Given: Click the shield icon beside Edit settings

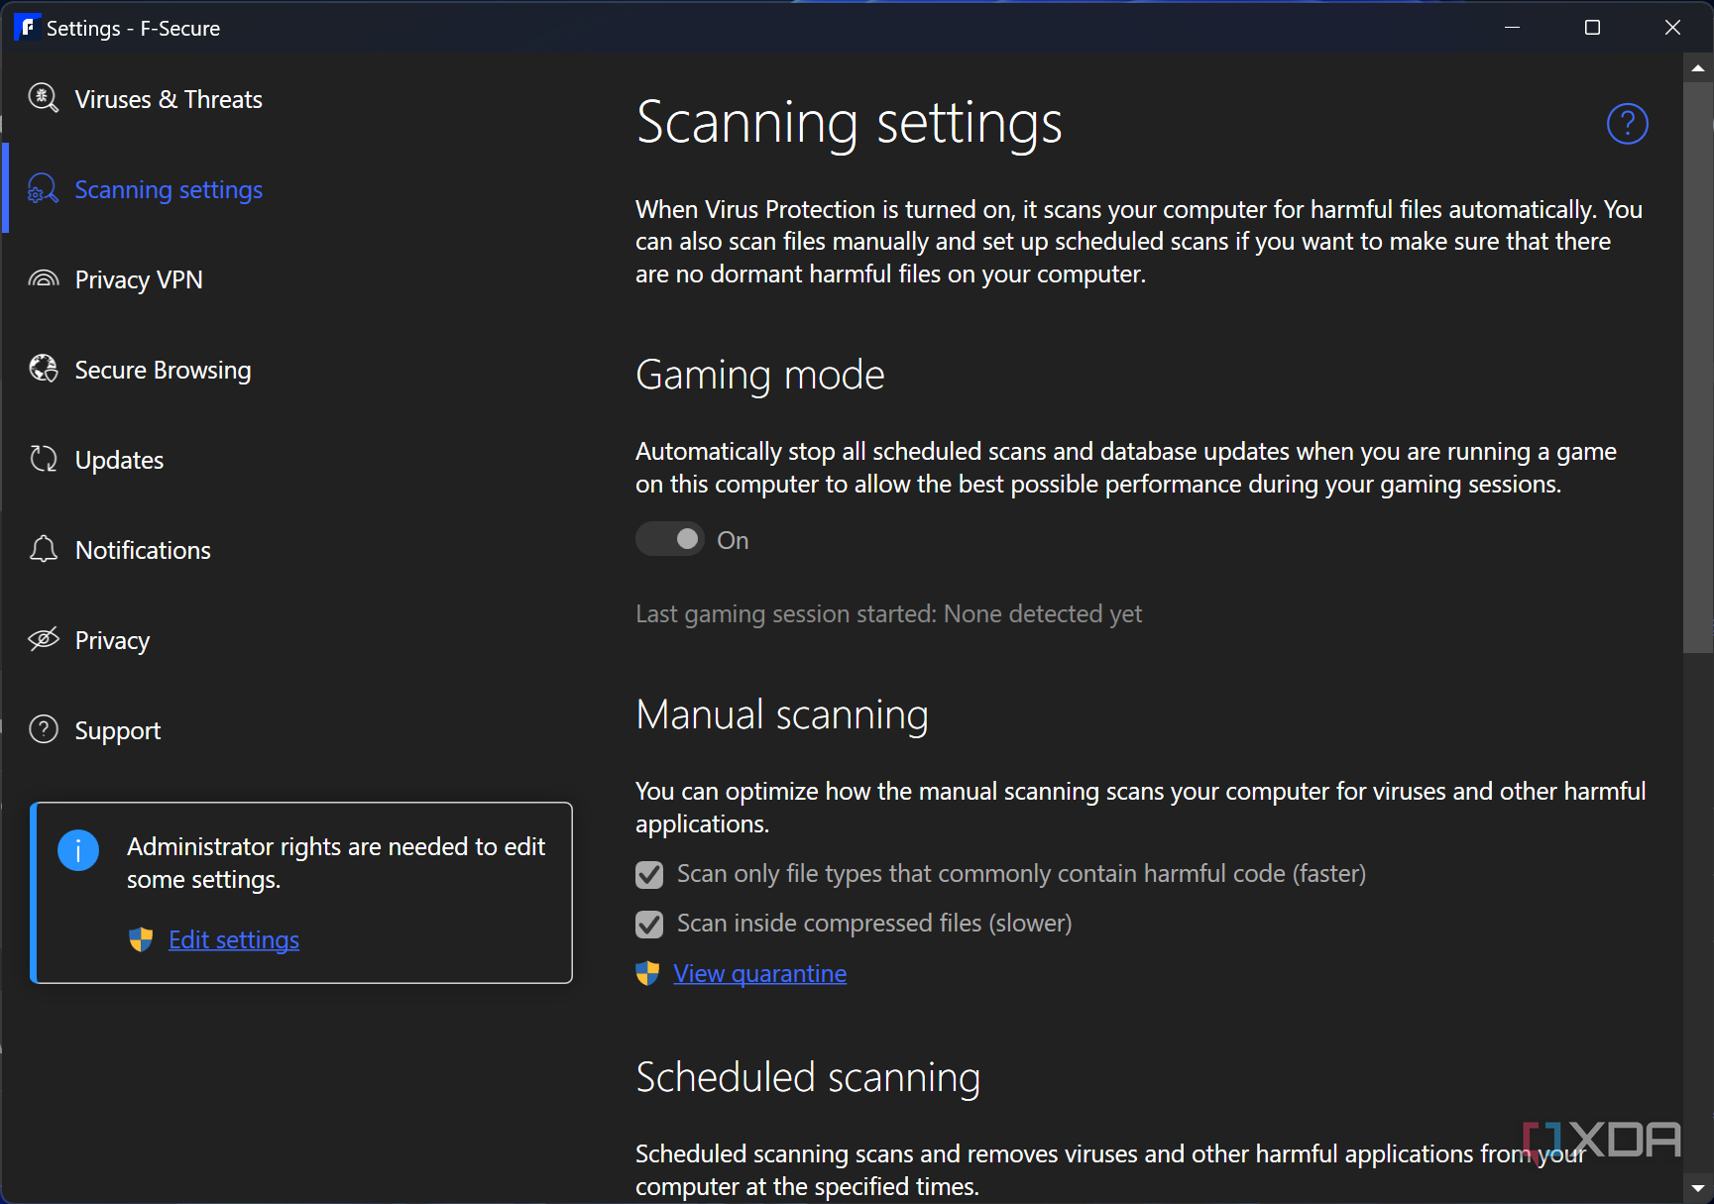Looking at the screenshot, I should click(141, 939).
